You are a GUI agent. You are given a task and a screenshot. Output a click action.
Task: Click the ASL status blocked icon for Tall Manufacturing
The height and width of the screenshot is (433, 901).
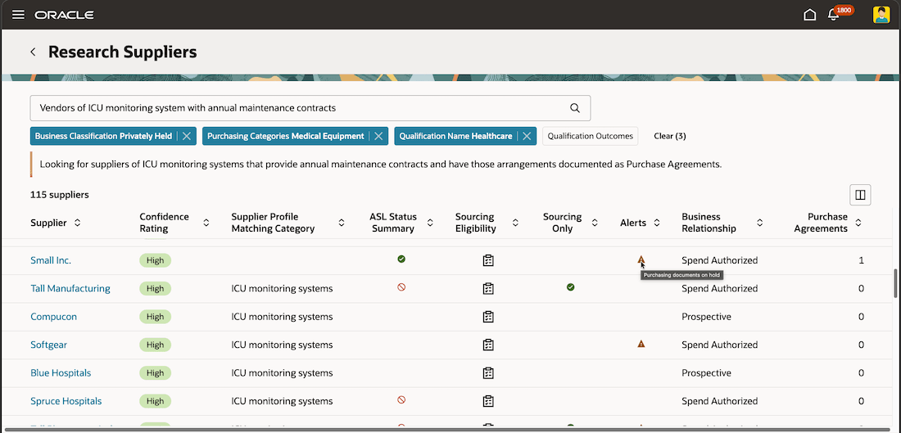click(401, 287)
